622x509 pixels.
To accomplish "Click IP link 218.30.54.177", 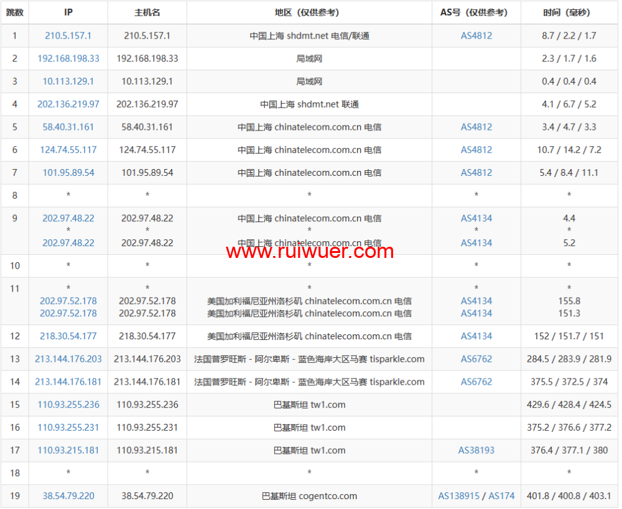I will pos(68,336).
